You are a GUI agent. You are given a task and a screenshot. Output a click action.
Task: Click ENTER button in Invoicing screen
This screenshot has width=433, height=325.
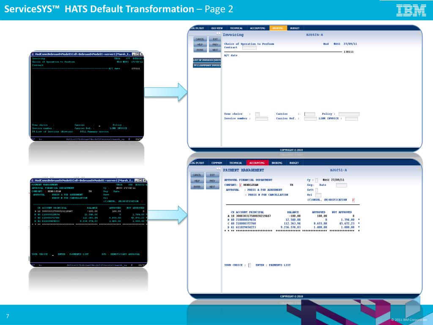point(200,50)
